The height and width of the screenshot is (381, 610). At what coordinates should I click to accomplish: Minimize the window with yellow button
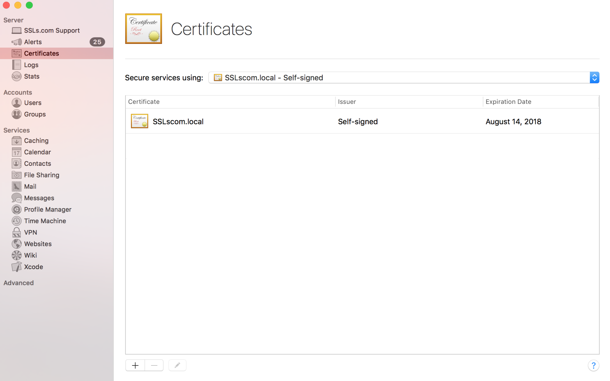18,5
